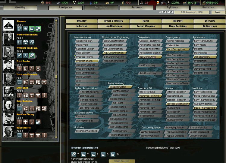Screen dimensions: 226x163
Task: Click von Braun's highlighted gears specialty icon
Action: (32, 55)
